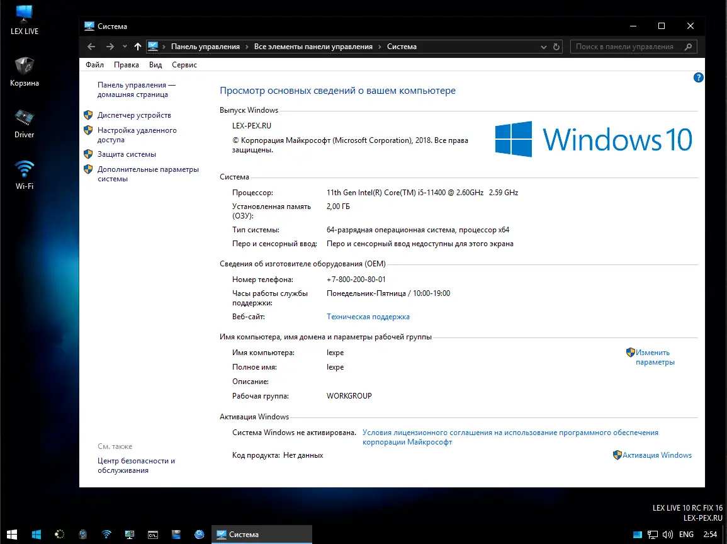727x544 pixels.
Task: Launch Command Prompt from taskbar
Action: pyautogui.click(x=152, y=535)
